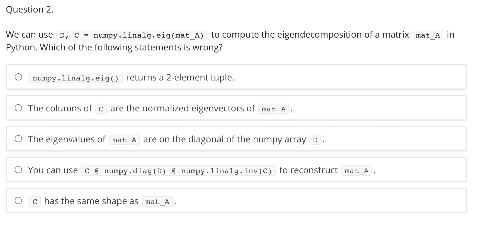Click the C token in the last option
Screen dimensions: 481x225
point(34,202)
